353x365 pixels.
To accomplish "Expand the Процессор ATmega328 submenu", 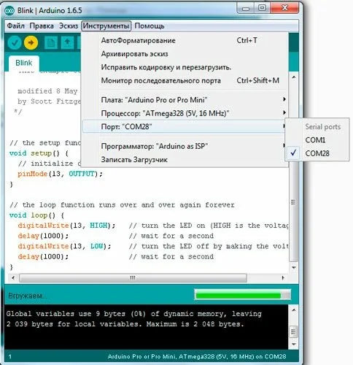I will (x=185, y=113).
